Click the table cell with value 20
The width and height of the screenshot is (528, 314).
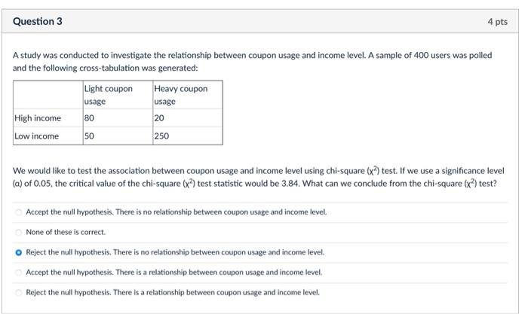[x=188, y=118]
